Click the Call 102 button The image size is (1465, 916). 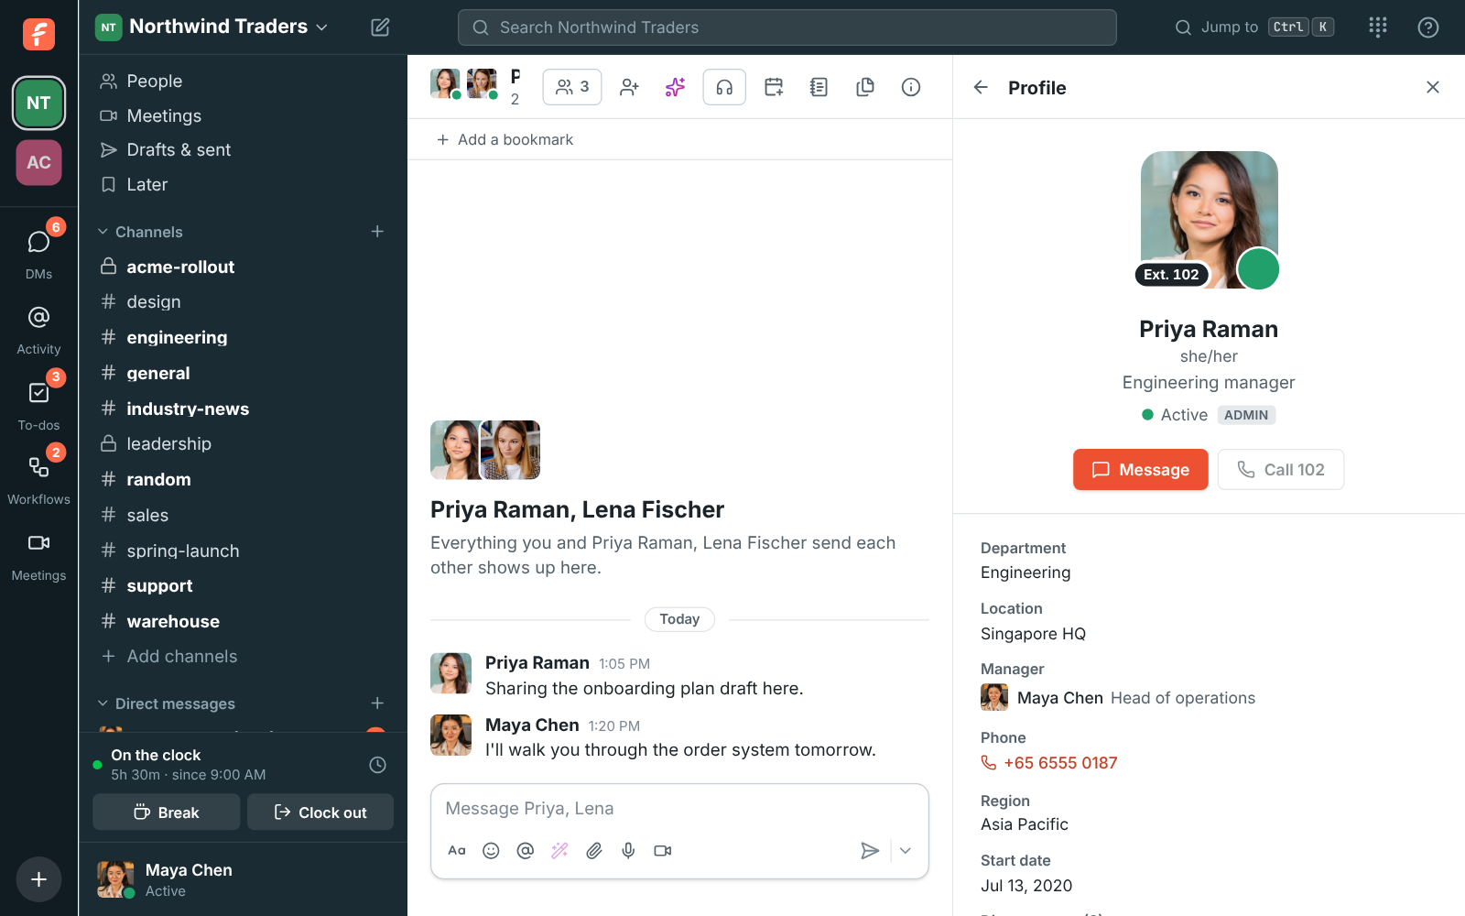1281,470
